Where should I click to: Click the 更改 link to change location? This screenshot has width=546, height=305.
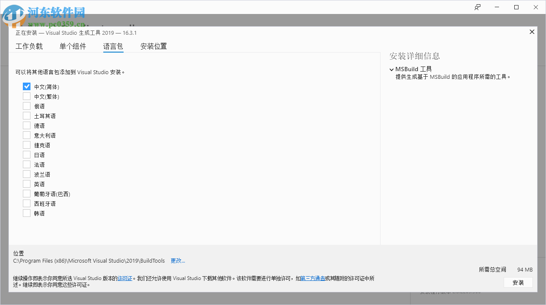(x=177, y=261)
